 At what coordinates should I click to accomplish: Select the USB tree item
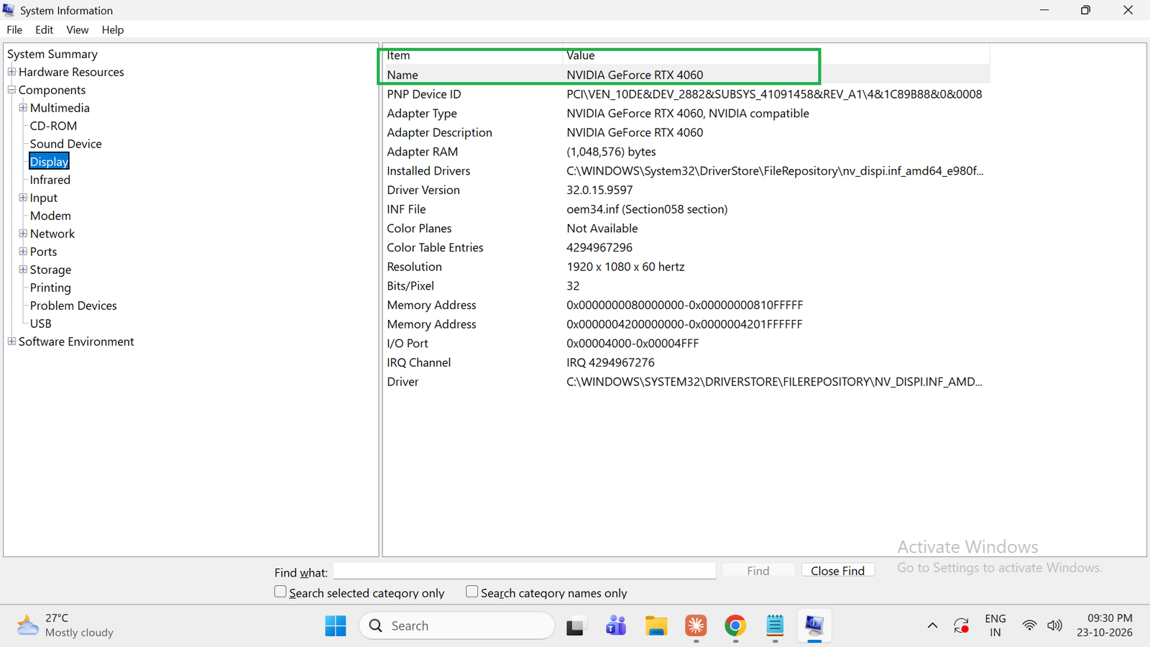[x=41, y=323]
